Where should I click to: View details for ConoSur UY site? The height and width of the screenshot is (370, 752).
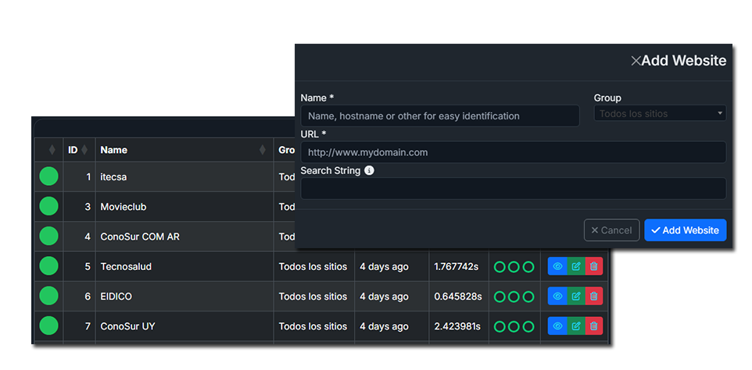tap(557, 326)
